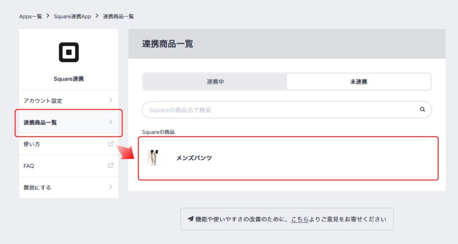Open the FAQ sidebar item

click(x=68, y=165)
